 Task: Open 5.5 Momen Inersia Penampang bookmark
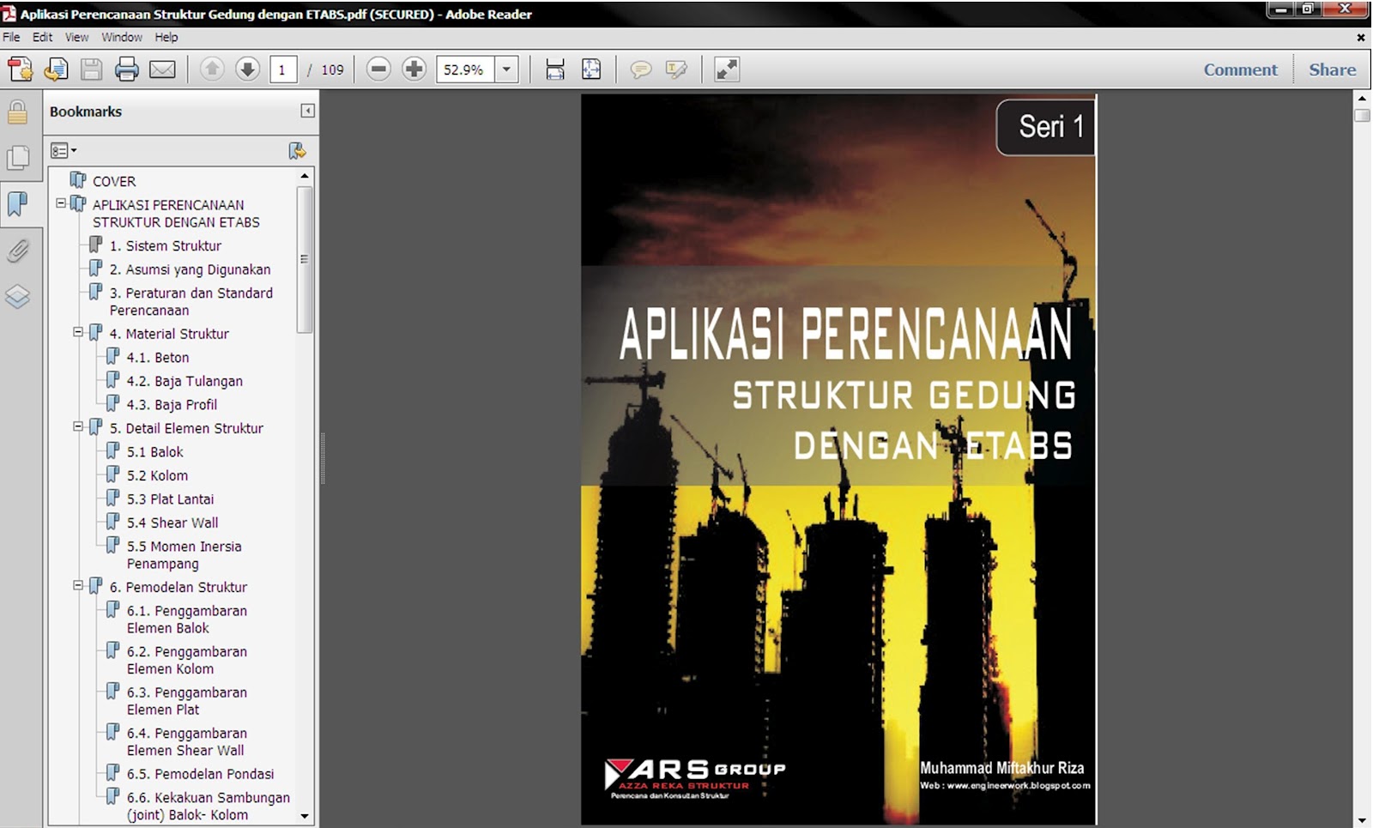tap(184, 555)
